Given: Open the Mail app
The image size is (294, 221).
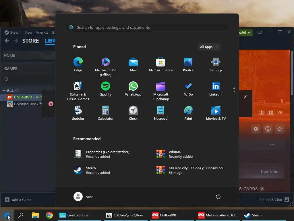Looking at the screenshot, I should [x=133, y=65].
